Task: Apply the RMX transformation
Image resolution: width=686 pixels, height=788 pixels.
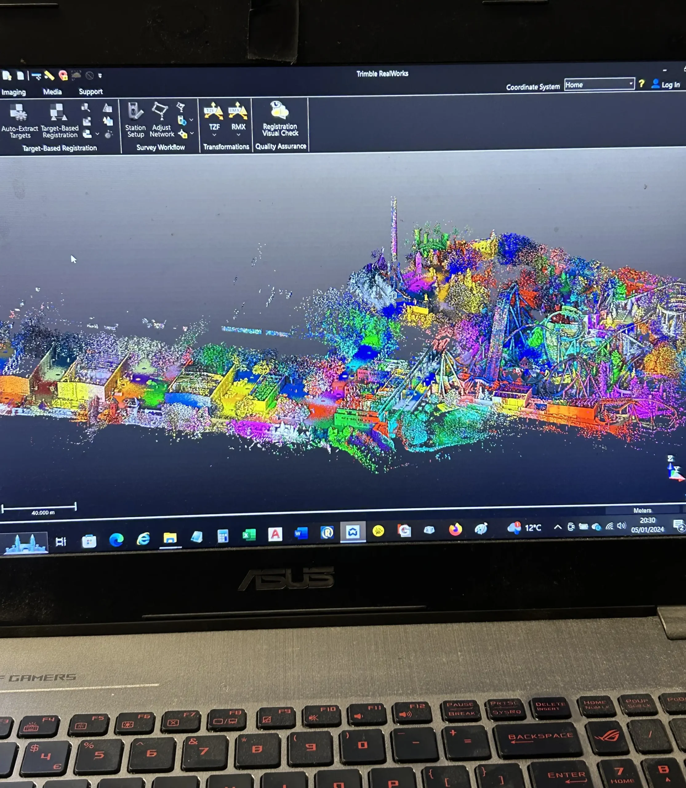Action: click(238, 115)
